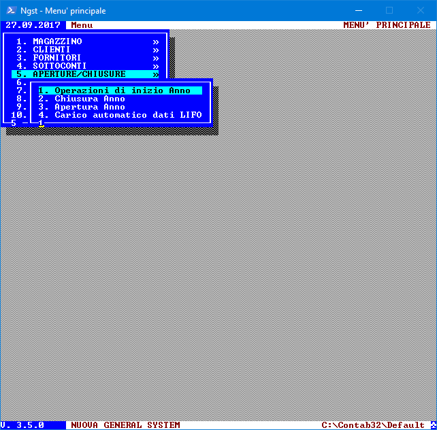The image size is (437, 430).
Task: Expand the SOTTOCONTI submenu arrow
Action: (x=156, y=66)
